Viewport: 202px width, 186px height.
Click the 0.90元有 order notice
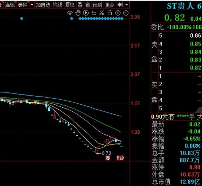(163, 117)
